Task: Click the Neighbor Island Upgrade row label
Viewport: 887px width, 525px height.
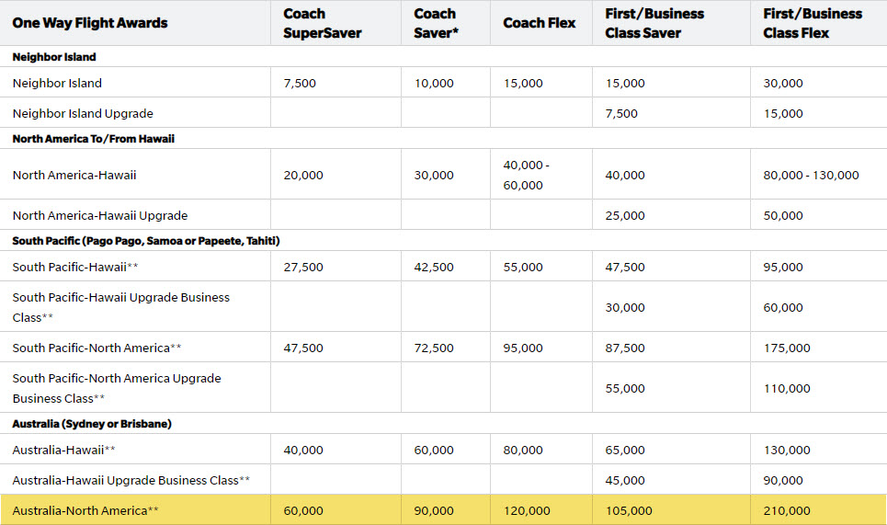Action: [83, 113]
